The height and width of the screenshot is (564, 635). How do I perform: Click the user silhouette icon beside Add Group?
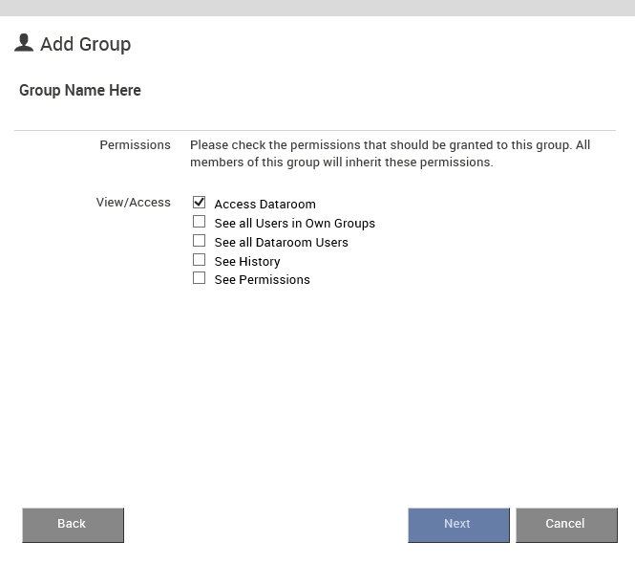click(x=24, y=43)
